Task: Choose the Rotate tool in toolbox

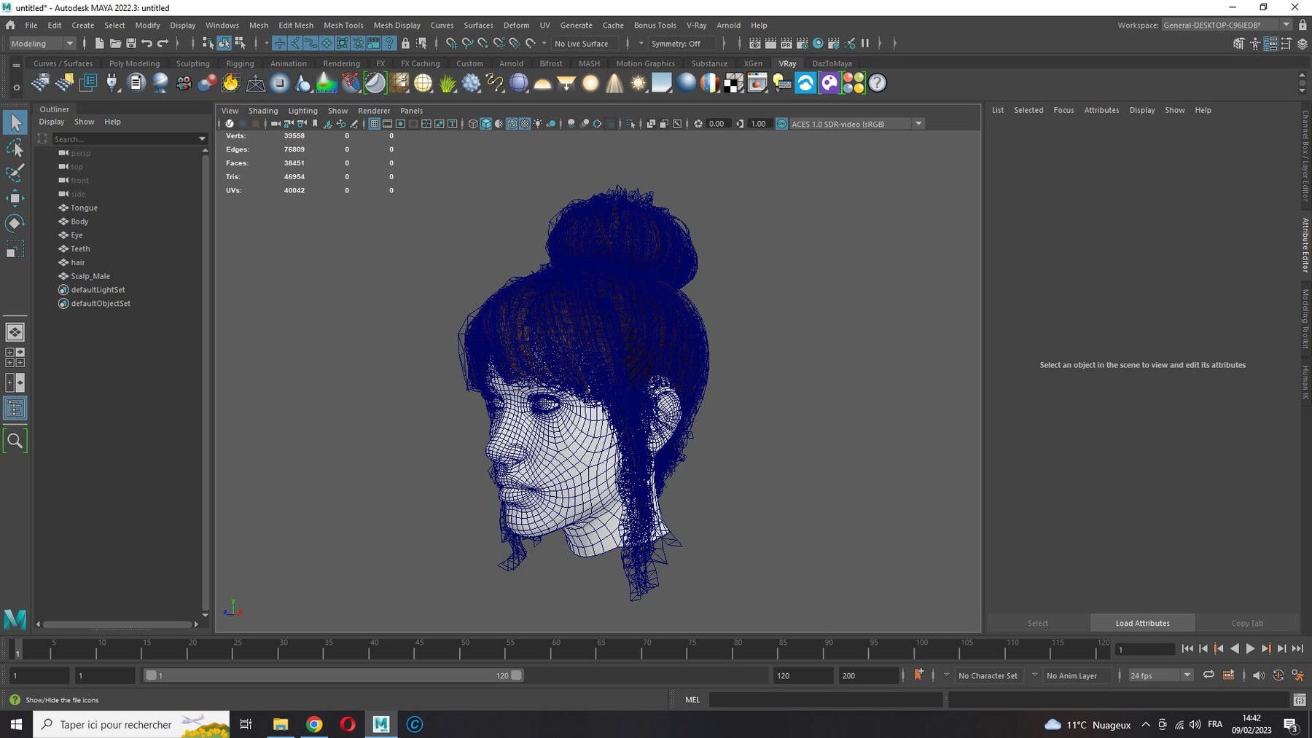Action: pyautogui.click(x=15, y=223)
